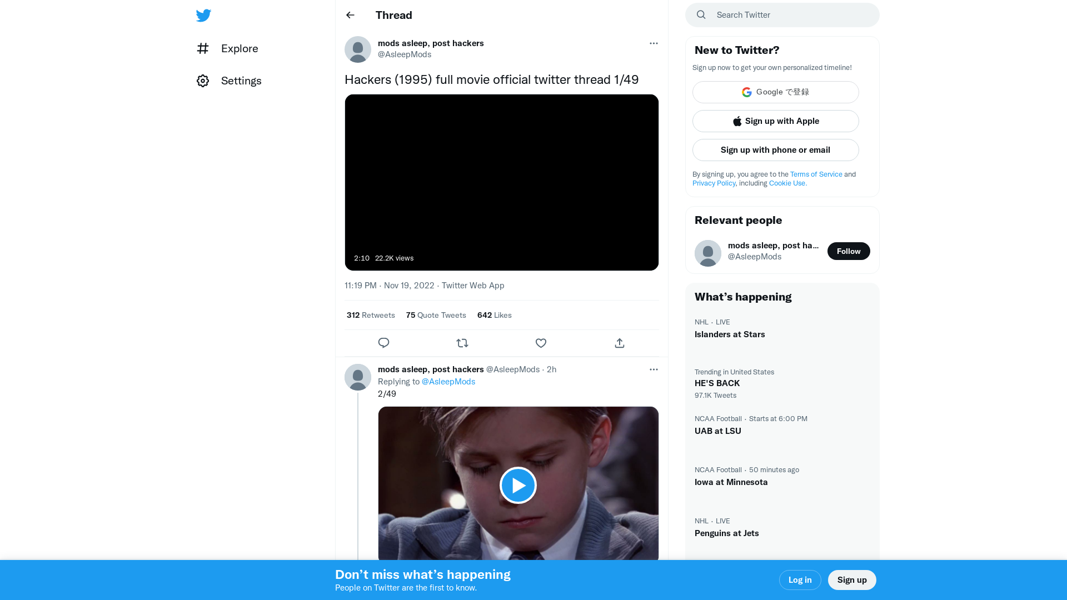Switch to the Thread view header

click(393, 15)
